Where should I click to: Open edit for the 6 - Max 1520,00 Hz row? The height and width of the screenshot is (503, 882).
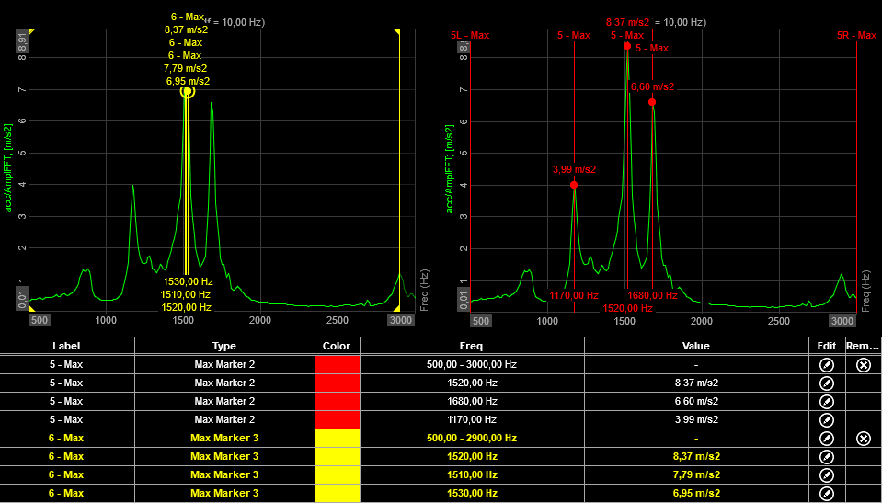pyautogui.click(x=826, y=456)
